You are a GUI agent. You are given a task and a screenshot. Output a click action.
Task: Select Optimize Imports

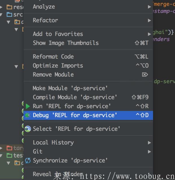88,66
